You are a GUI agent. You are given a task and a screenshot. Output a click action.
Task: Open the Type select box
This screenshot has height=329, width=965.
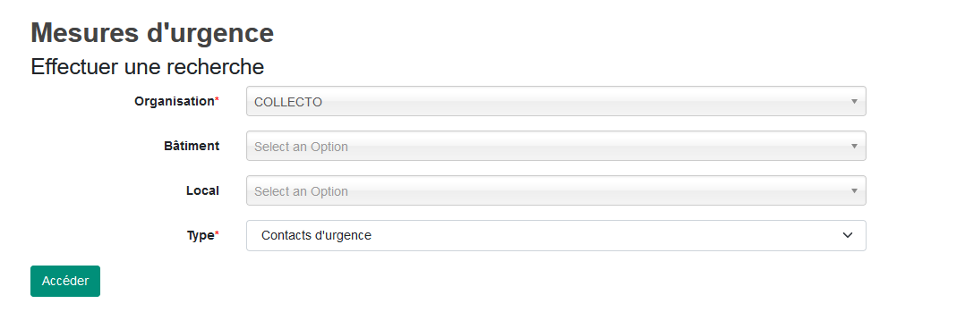pos(556,235)
